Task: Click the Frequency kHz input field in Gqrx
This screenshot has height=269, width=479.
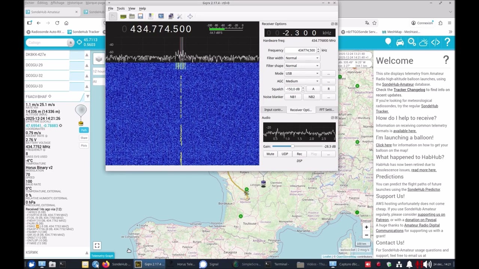Action: (x=300, y=50)
